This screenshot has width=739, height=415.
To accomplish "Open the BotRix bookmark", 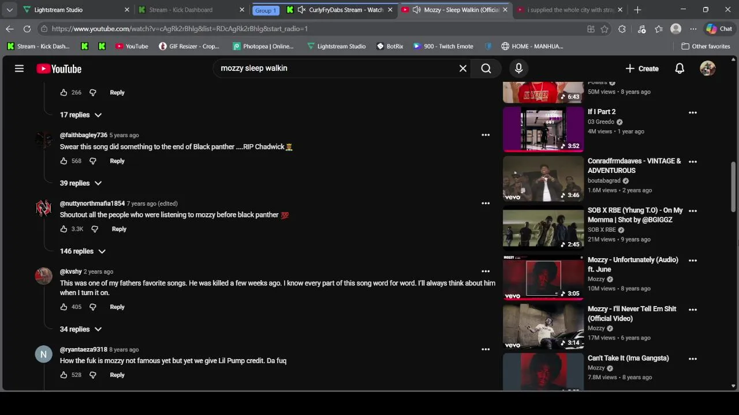I will pos(389,46).
